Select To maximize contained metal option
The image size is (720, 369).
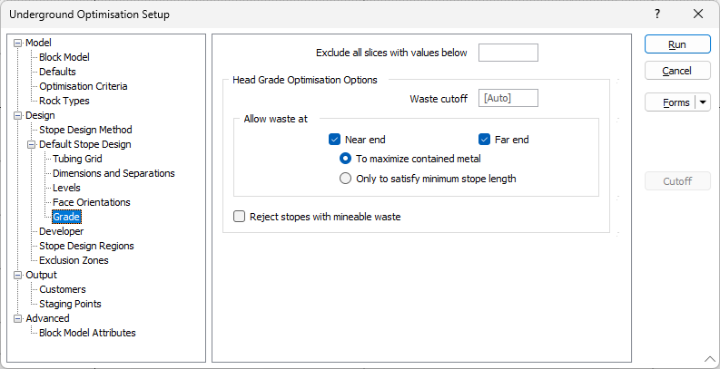pyautogui.click(x=345, y=159)
